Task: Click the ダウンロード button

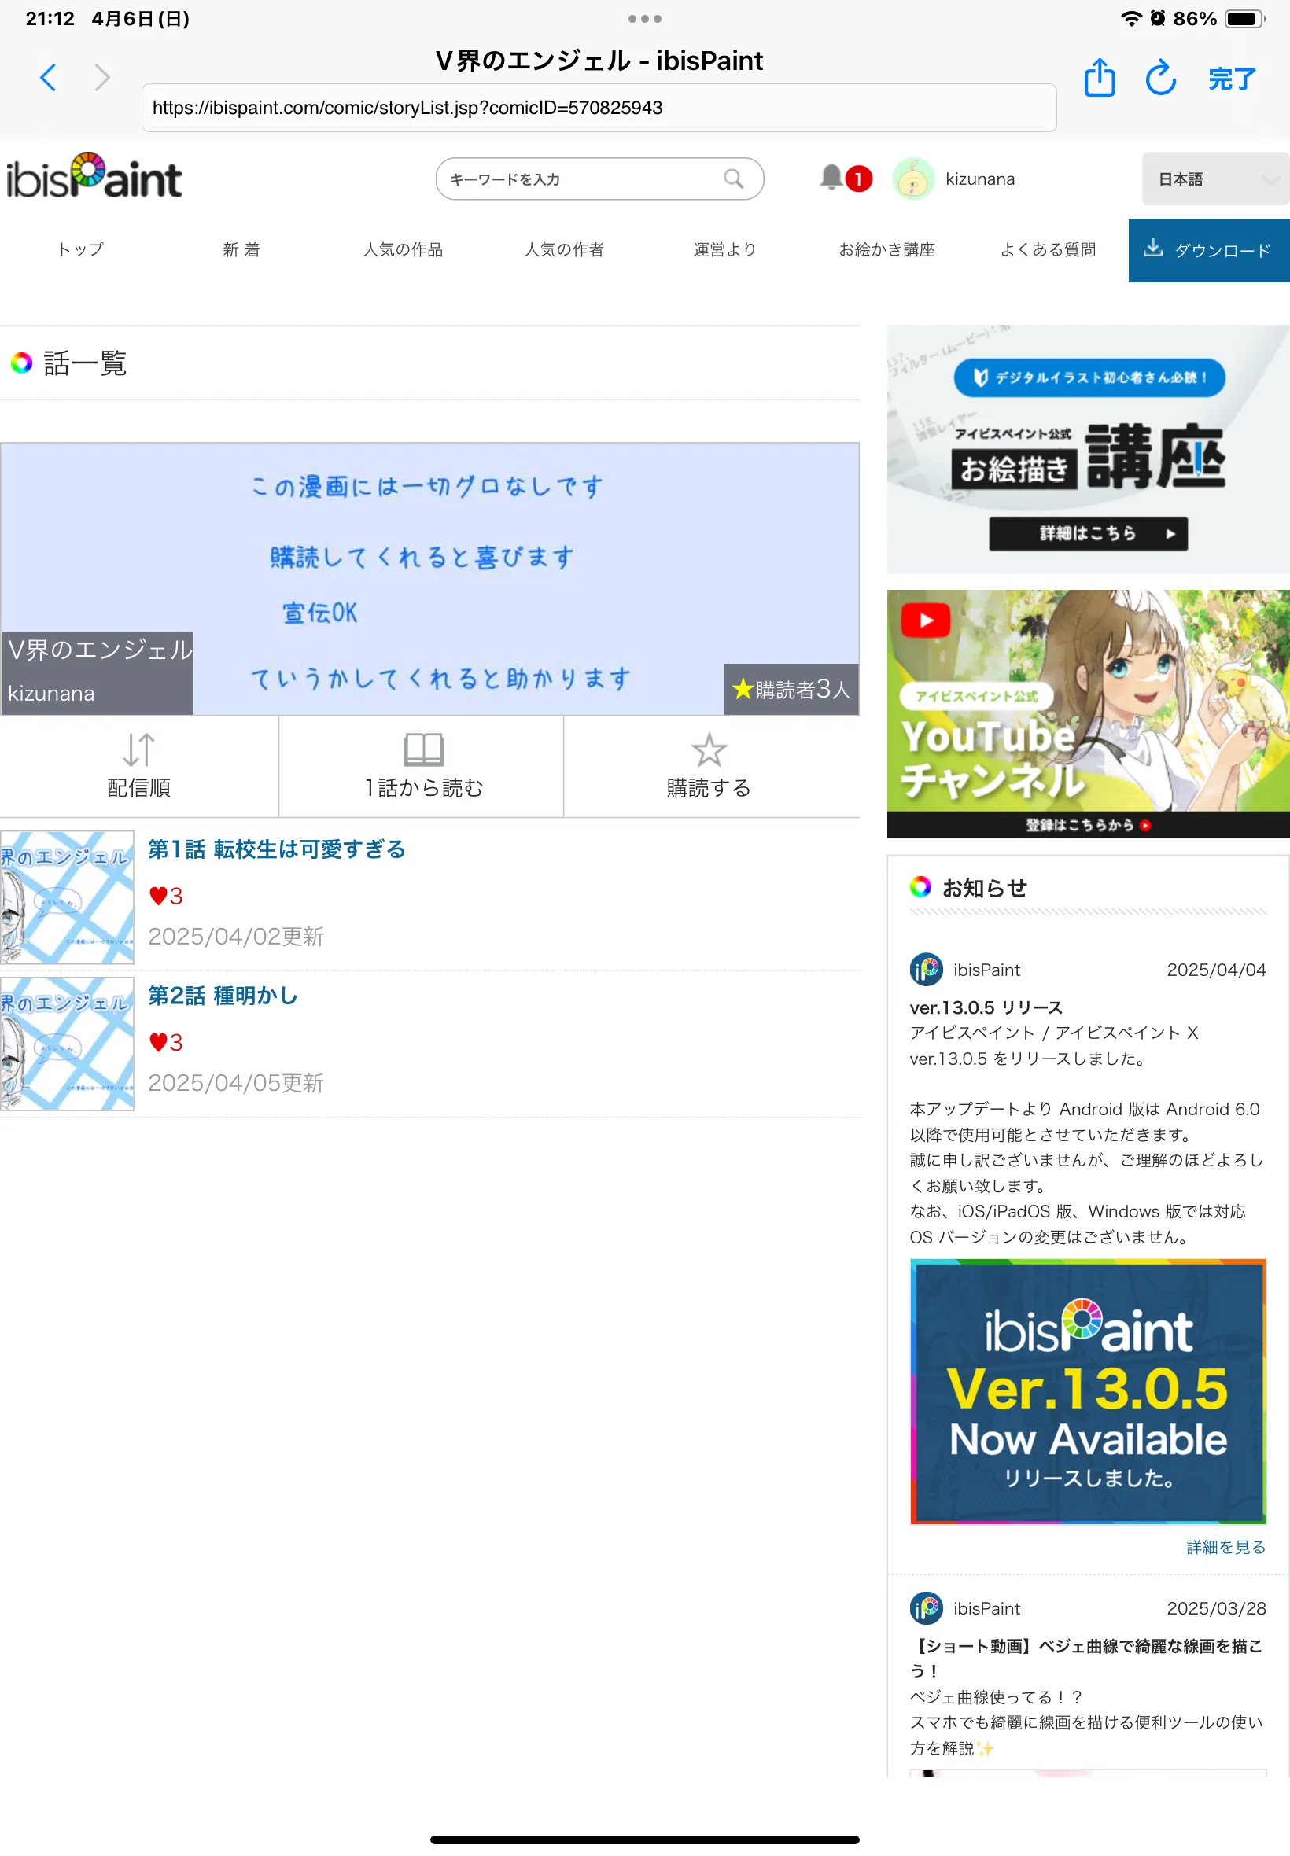Action: click(x=1209, y=251)
